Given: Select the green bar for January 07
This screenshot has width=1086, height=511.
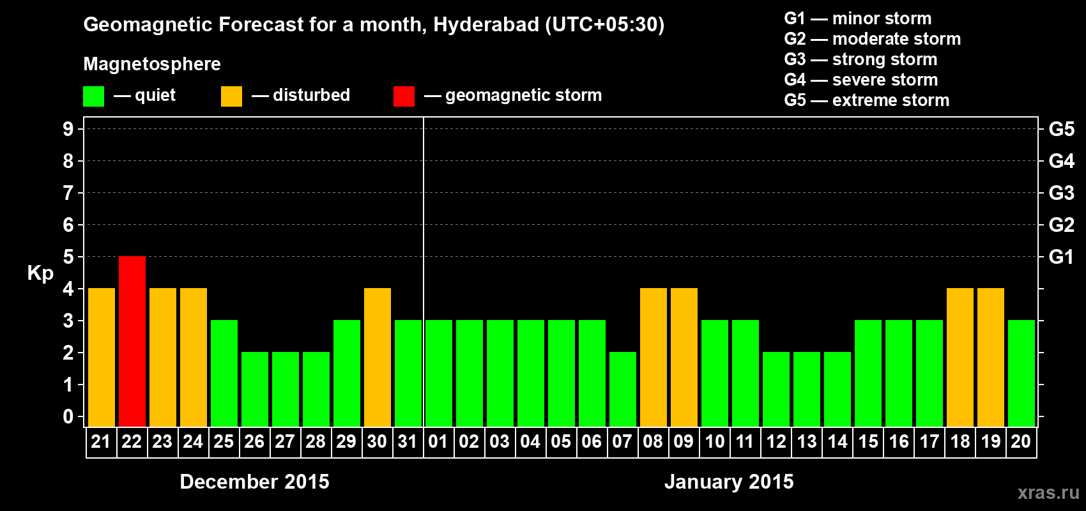Looking at the screenshot, I should [x=623, y=390].
